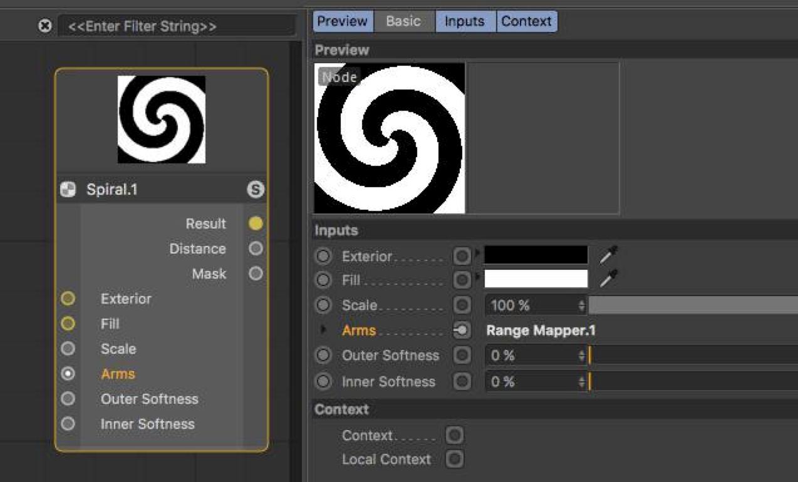The width and height of the screenshot is (798, 482).
Task: Select the Inputs tab
Action: click(x=464, y=21)
